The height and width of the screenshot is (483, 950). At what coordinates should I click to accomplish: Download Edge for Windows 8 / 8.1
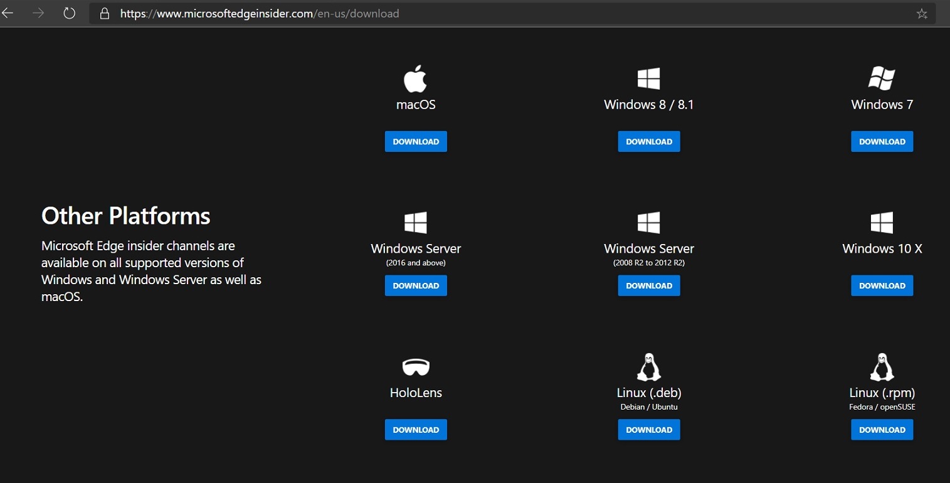point(649,142)
